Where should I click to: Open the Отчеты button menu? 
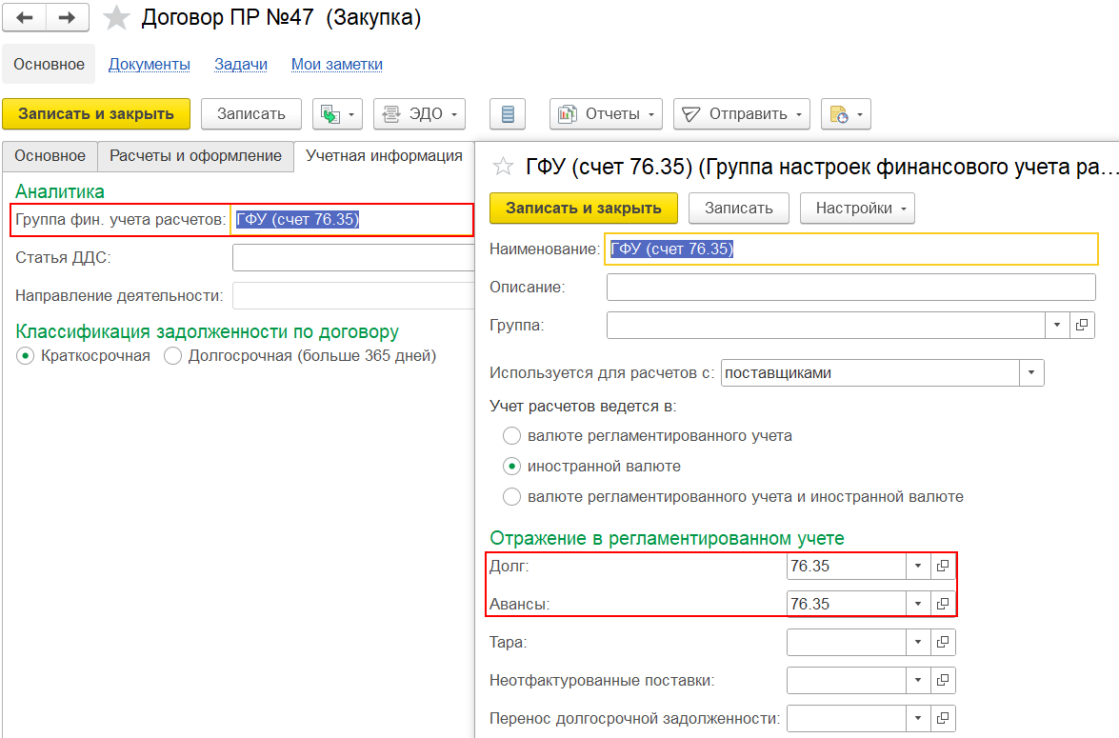click(606, 114)
